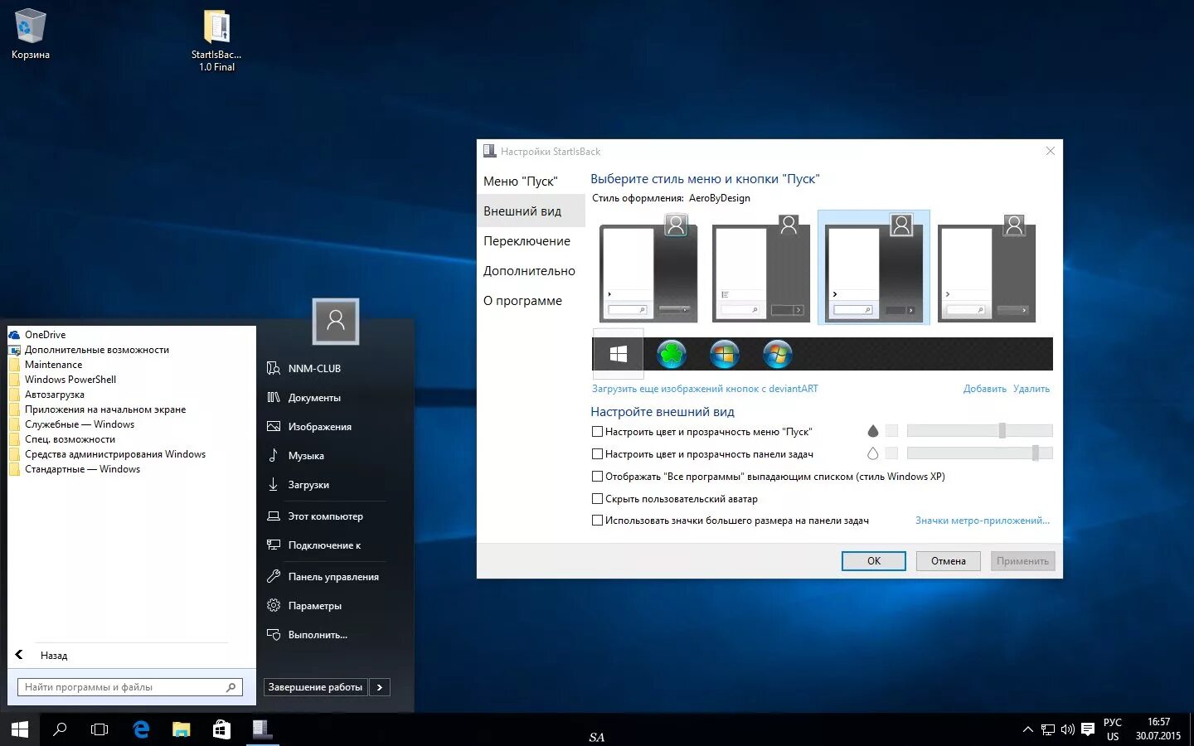Expand the Maintenance folder in programs list
Viewport: 1194px width, 746px height.
(x=53, y=365)
